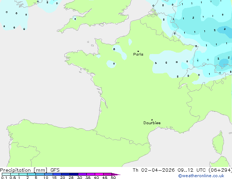Select the 40–45 mm magenta legend swatch

click(x=99, y=174)
